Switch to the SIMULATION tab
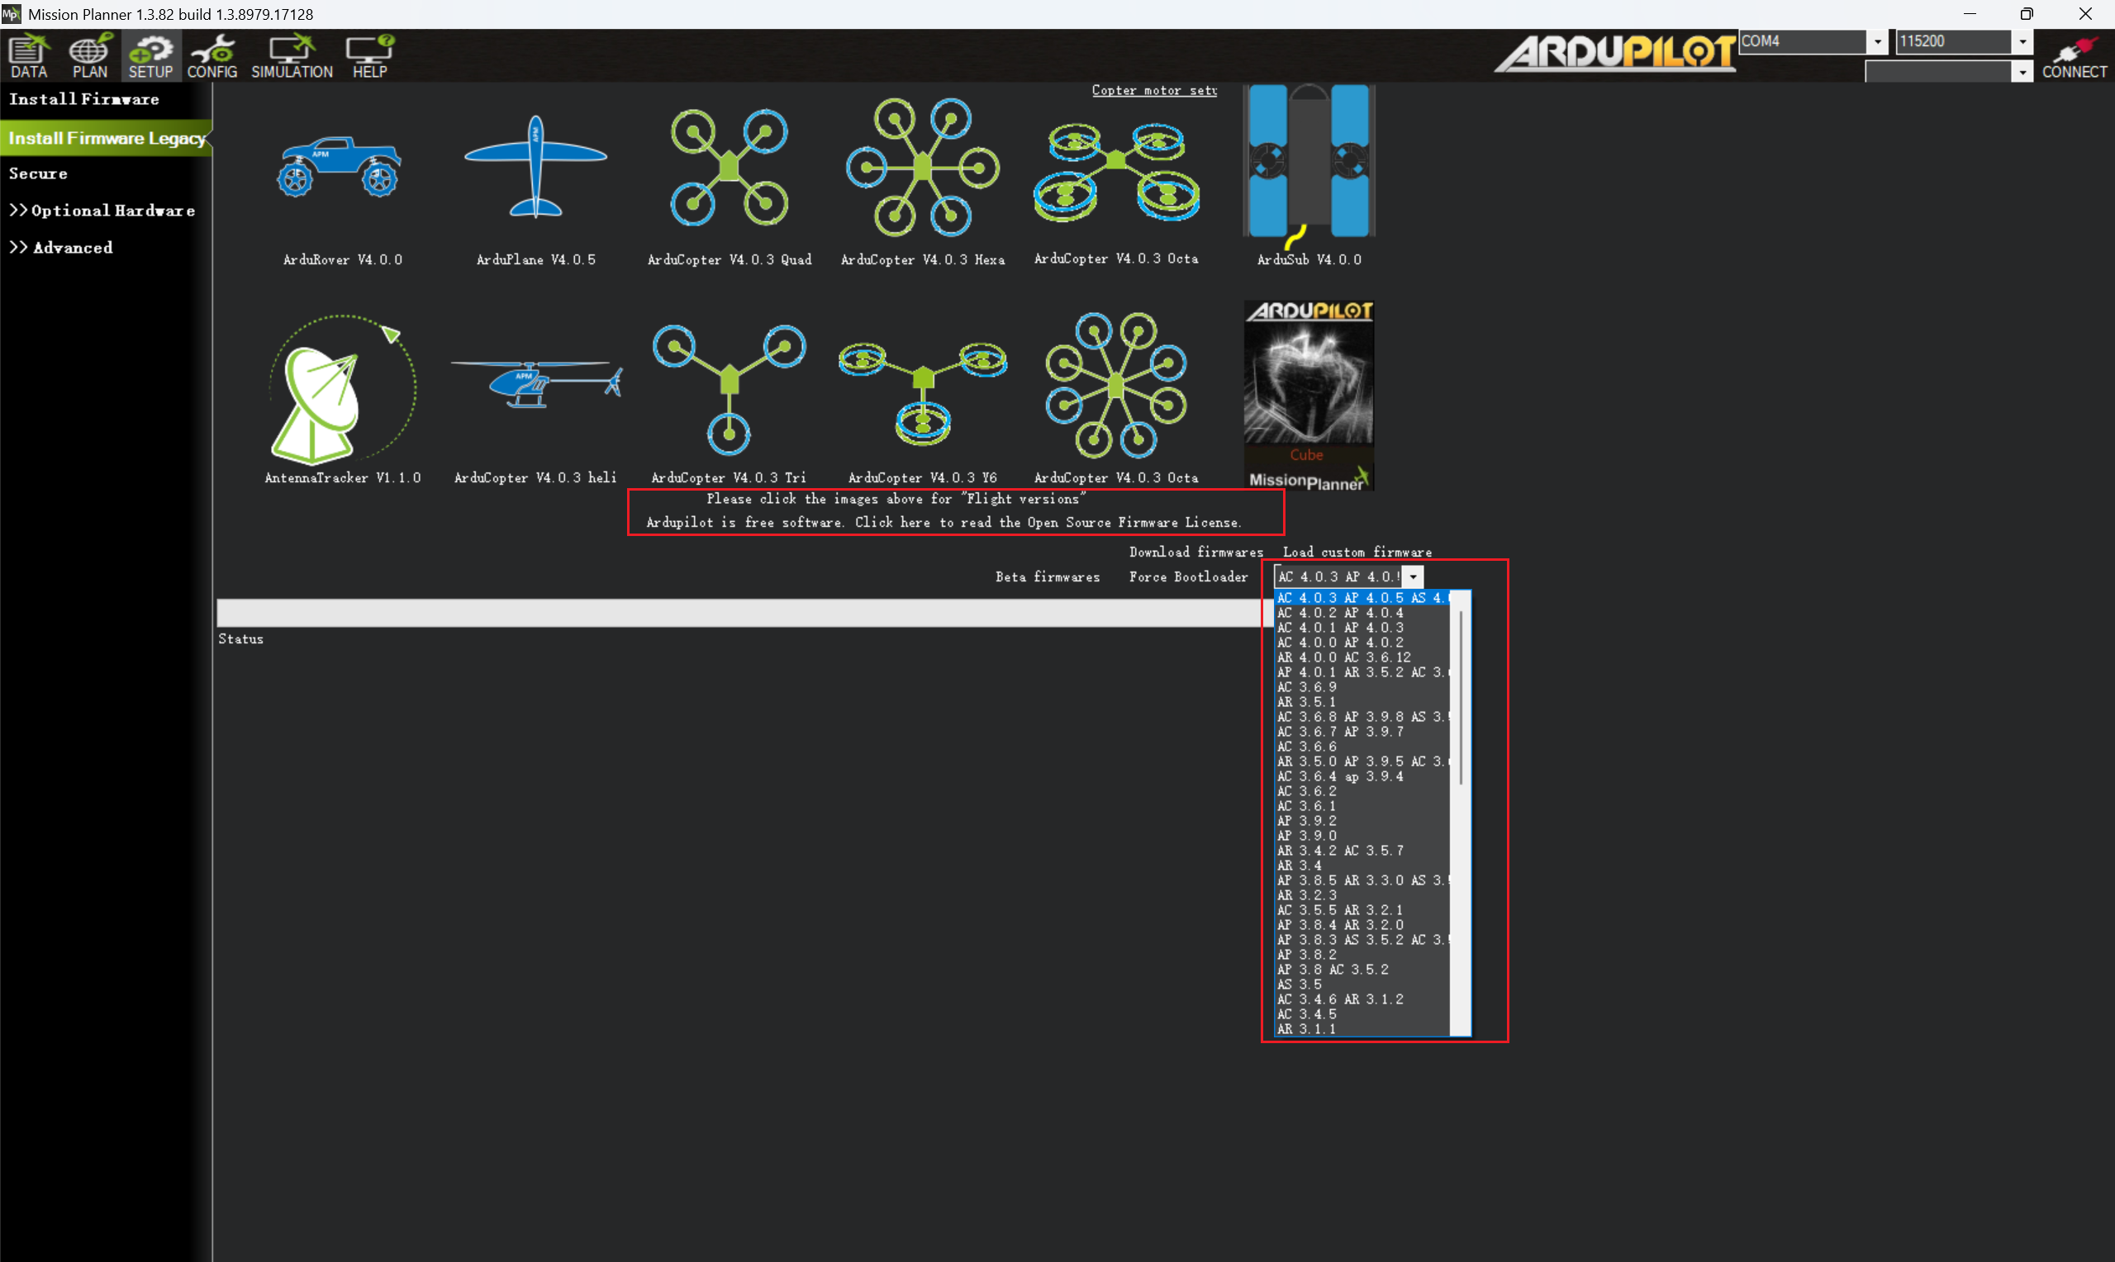This screenshot has height=1262, width=2115. (292, 56)
